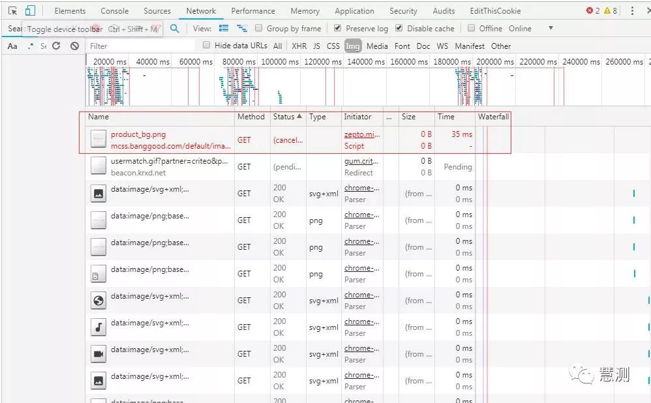Click into the Filter input field

pyautogui.click(x=140, y=46)
